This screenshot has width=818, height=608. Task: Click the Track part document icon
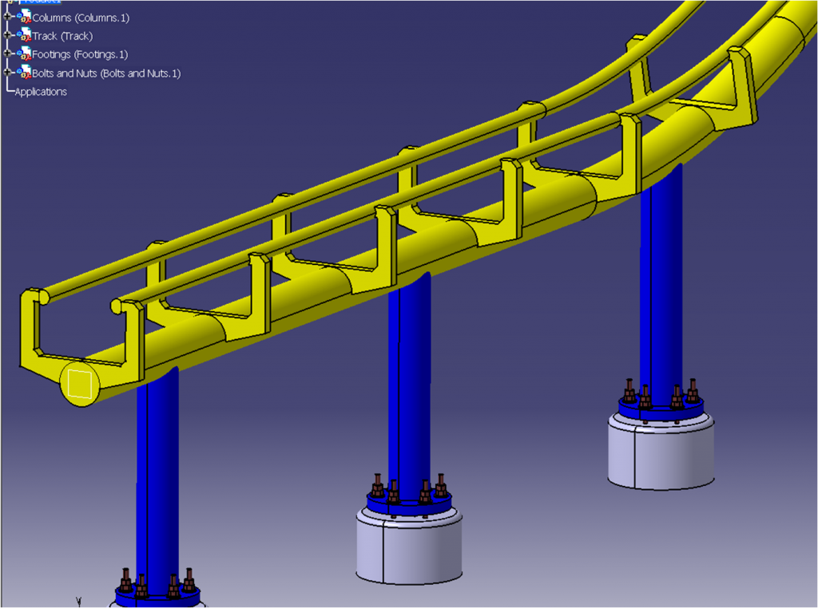tap(24, 36)
